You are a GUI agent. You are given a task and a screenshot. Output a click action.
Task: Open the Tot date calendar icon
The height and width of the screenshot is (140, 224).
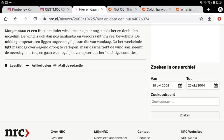tap(216, 85)
